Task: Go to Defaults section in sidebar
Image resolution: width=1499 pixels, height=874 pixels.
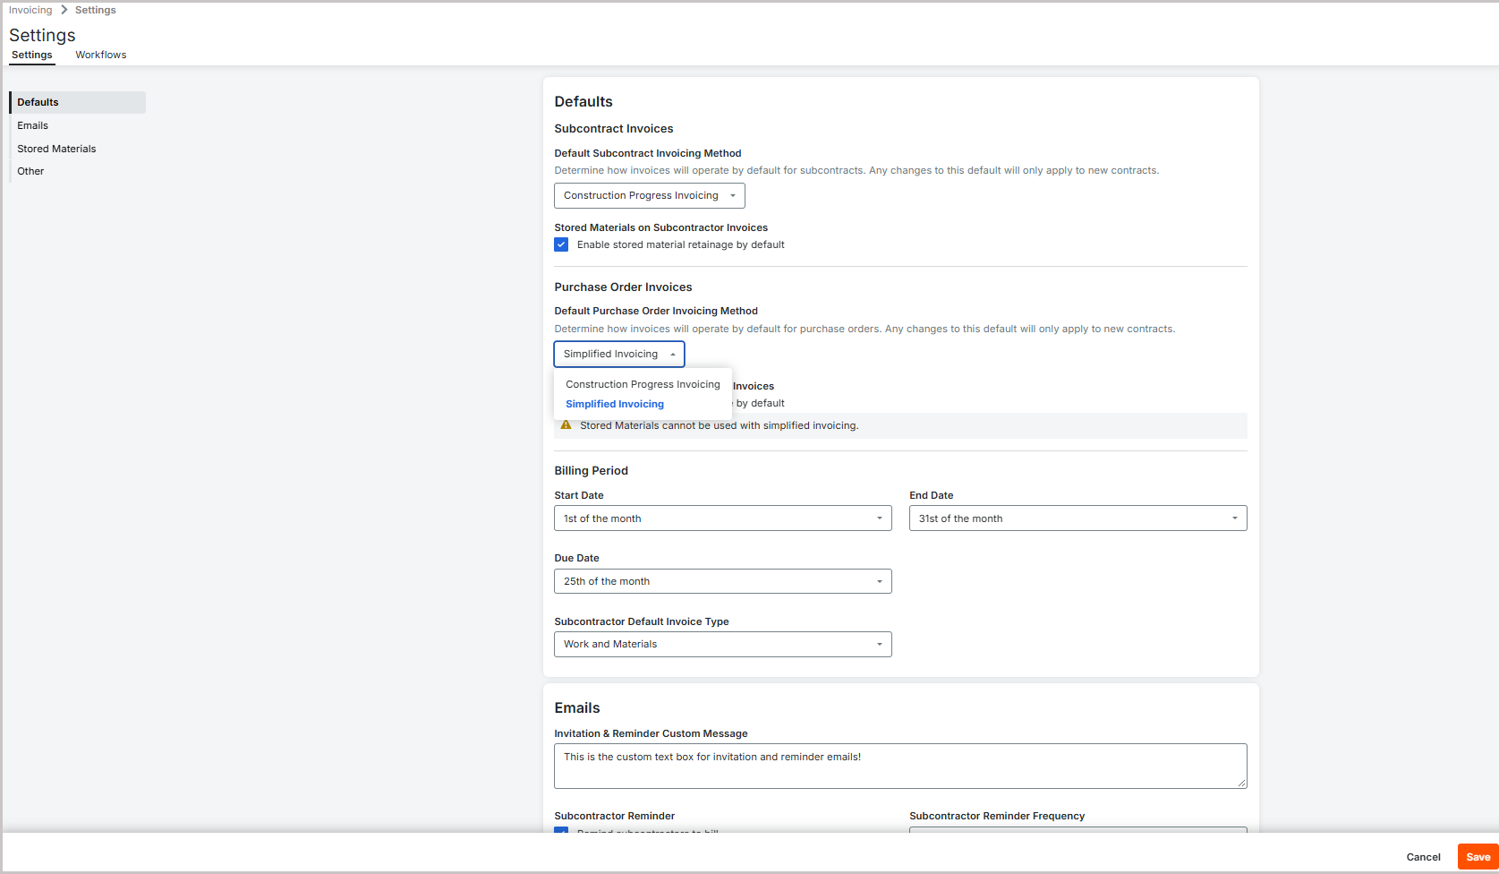Action: [x=78, y=102]
